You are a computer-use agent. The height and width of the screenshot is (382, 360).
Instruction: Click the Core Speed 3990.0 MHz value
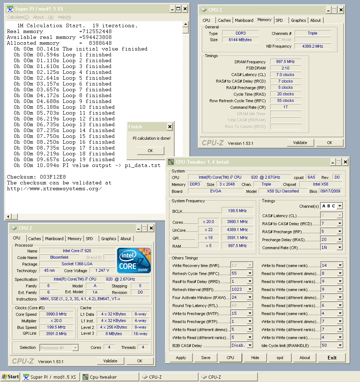pyautogui.click(x=56, y=314)
